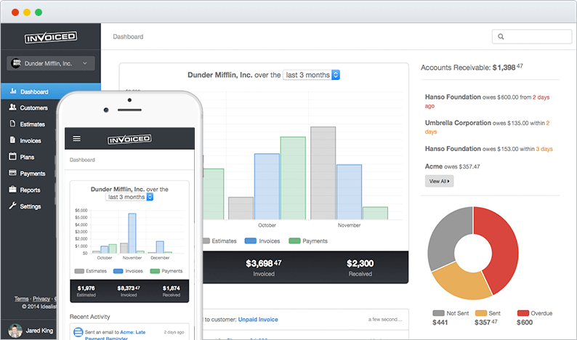The width and height of the screenshot is (577, 340).
Task: Open the desktop 'last 3 months' dropdown
Action: coord(311,75)
